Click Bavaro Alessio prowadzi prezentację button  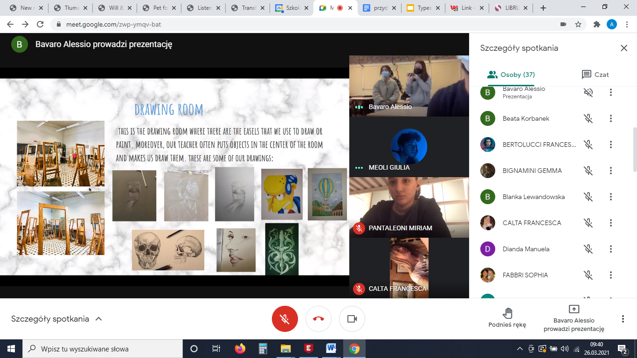coord(574,318)
